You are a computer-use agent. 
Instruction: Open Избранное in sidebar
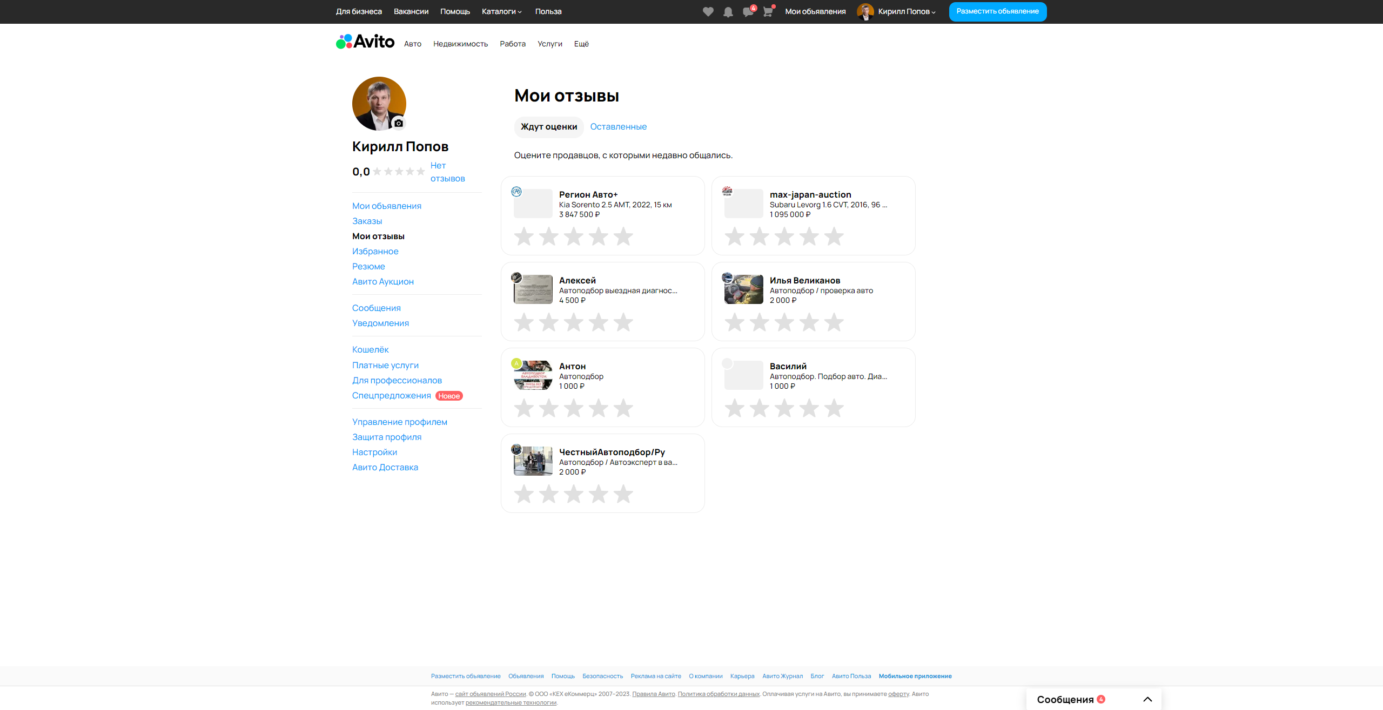point(375,251)
